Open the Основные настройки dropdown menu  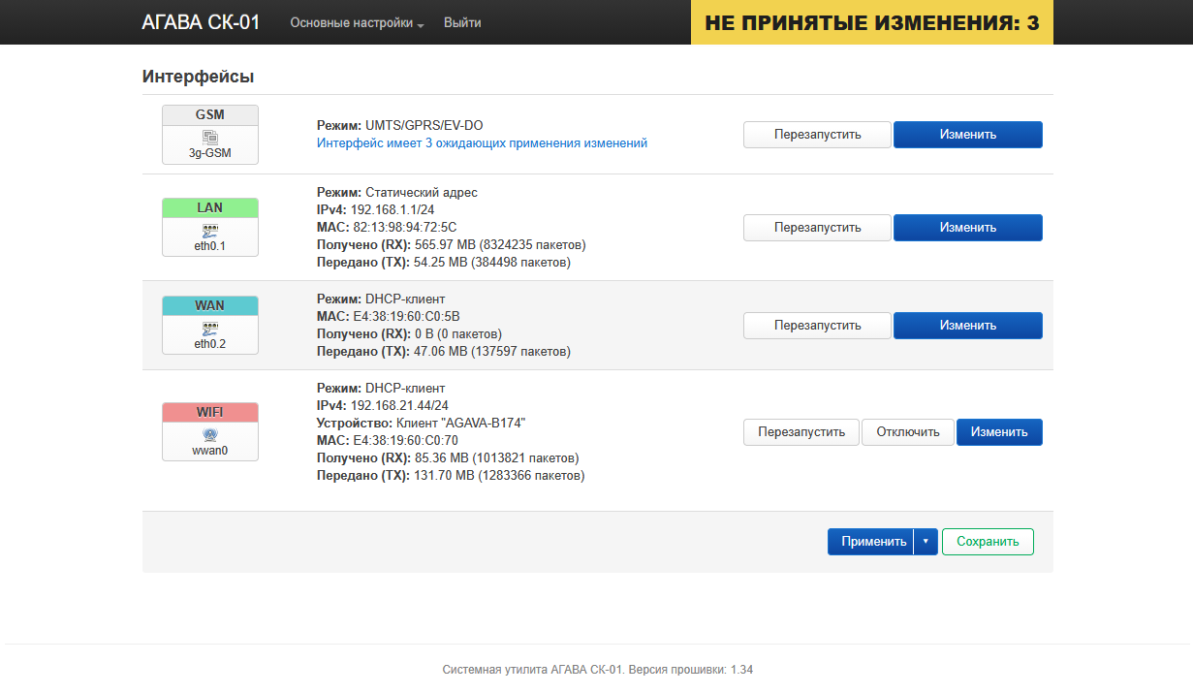357,22
